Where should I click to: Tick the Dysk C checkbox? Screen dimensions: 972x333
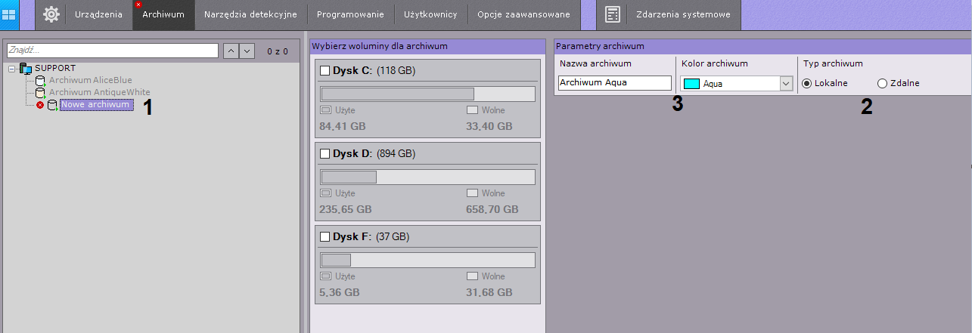point(325,71)
